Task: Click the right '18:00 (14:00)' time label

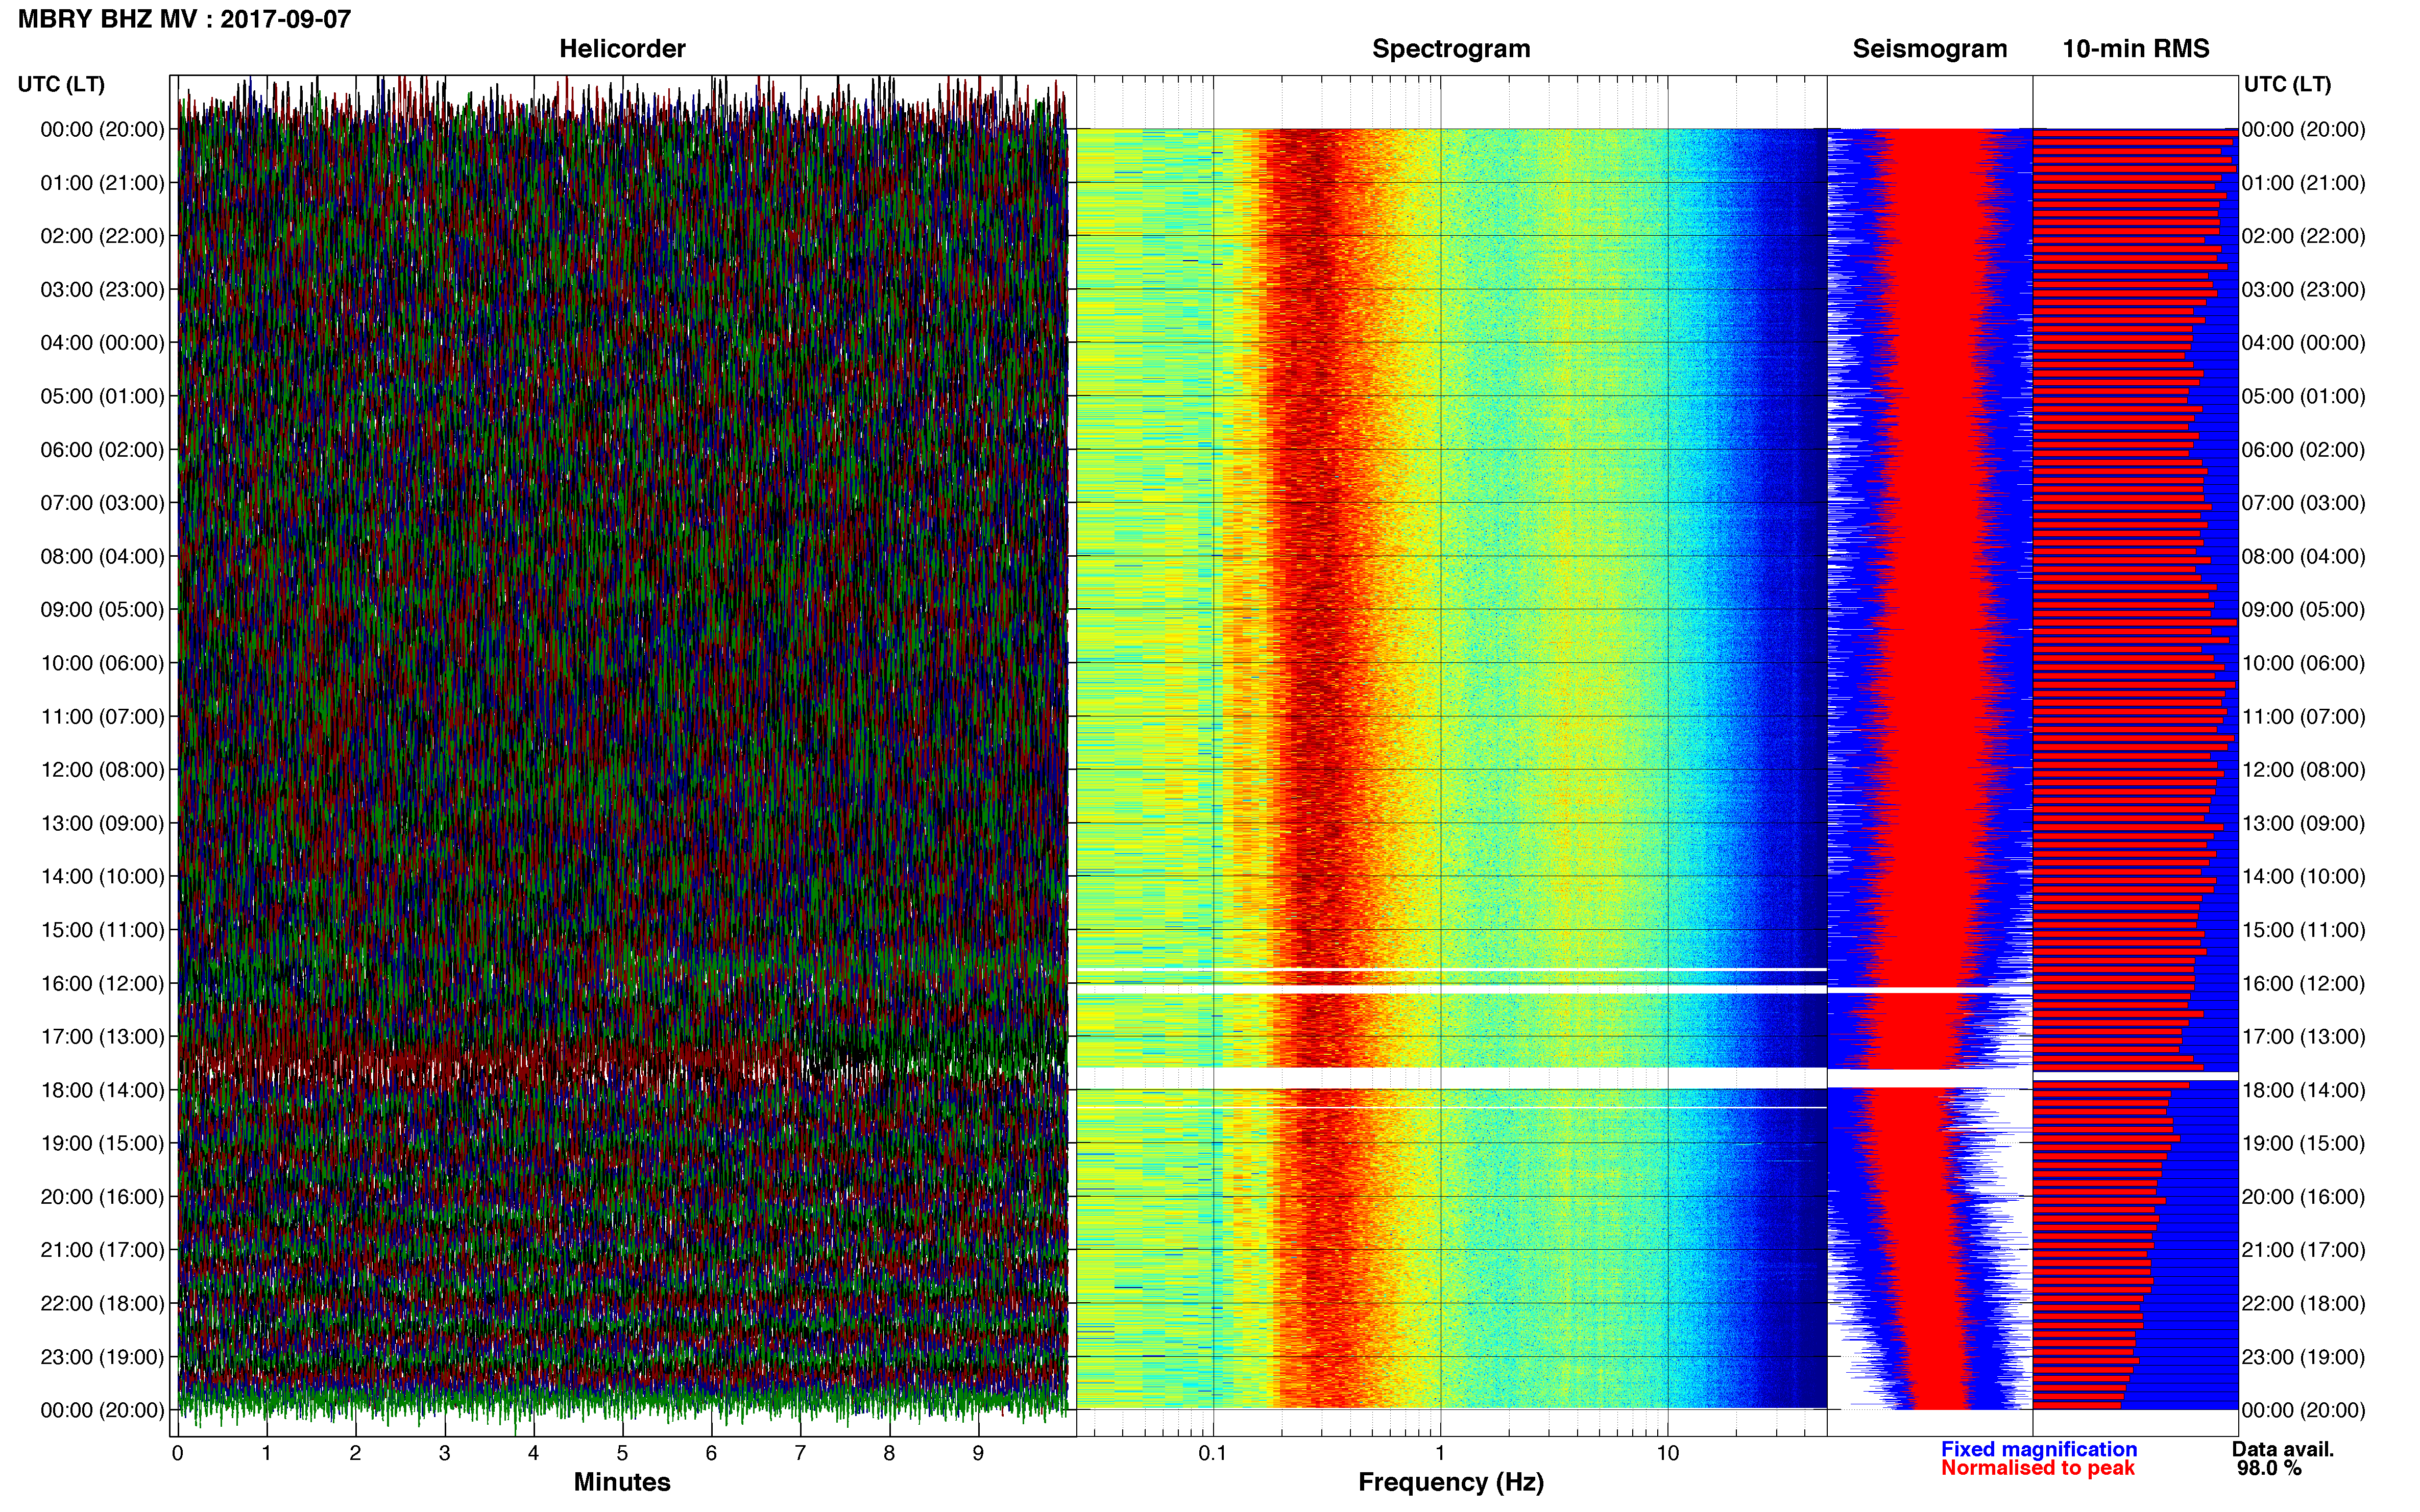Action: (2304, 1090)
